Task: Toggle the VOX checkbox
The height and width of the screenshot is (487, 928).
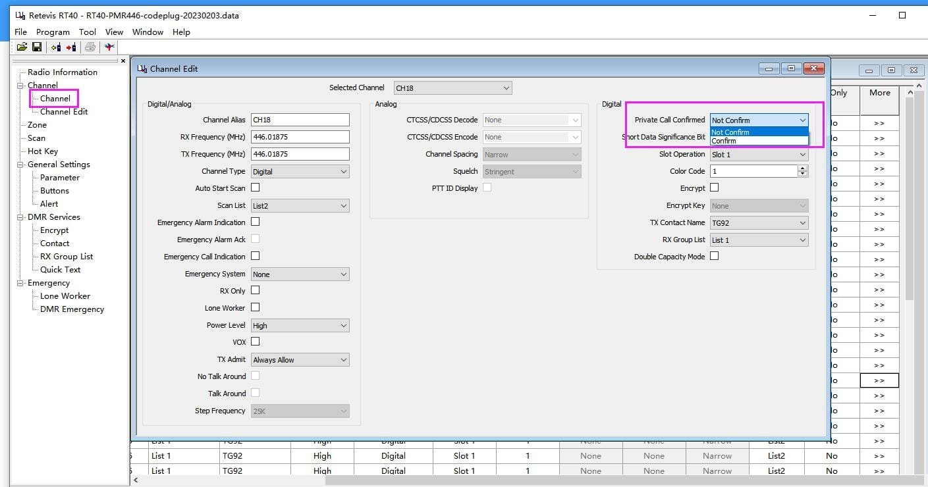Action: click(x=256, y=342)
